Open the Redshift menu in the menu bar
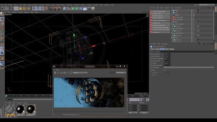Image resolution: width=217 pixels, height=122 pixels. 95,5
